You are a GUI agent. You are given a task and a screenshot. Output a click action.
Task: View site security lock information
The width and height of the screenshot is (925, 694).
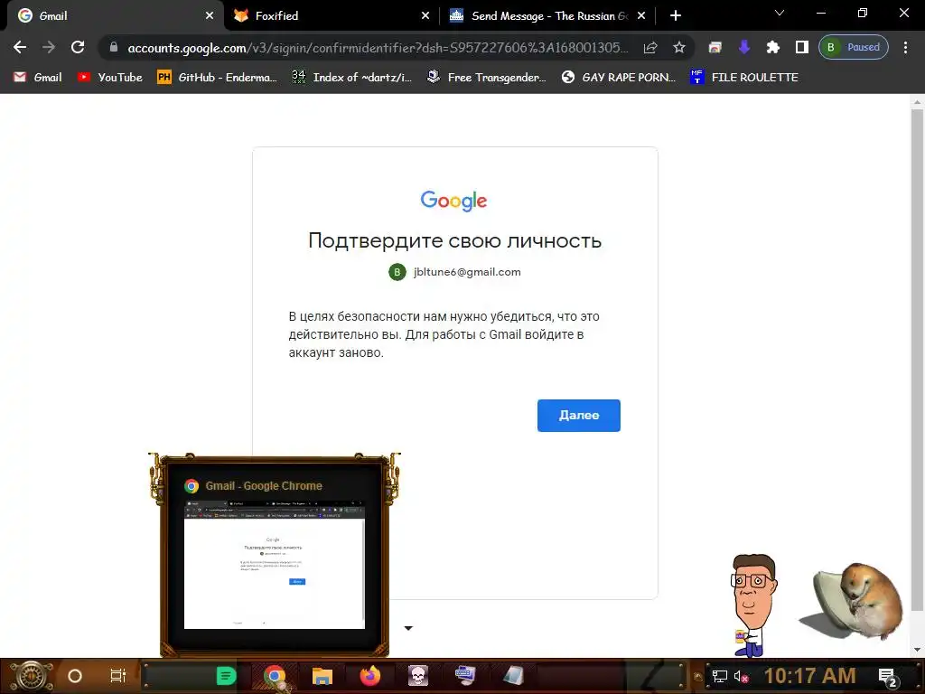[113, 47]
